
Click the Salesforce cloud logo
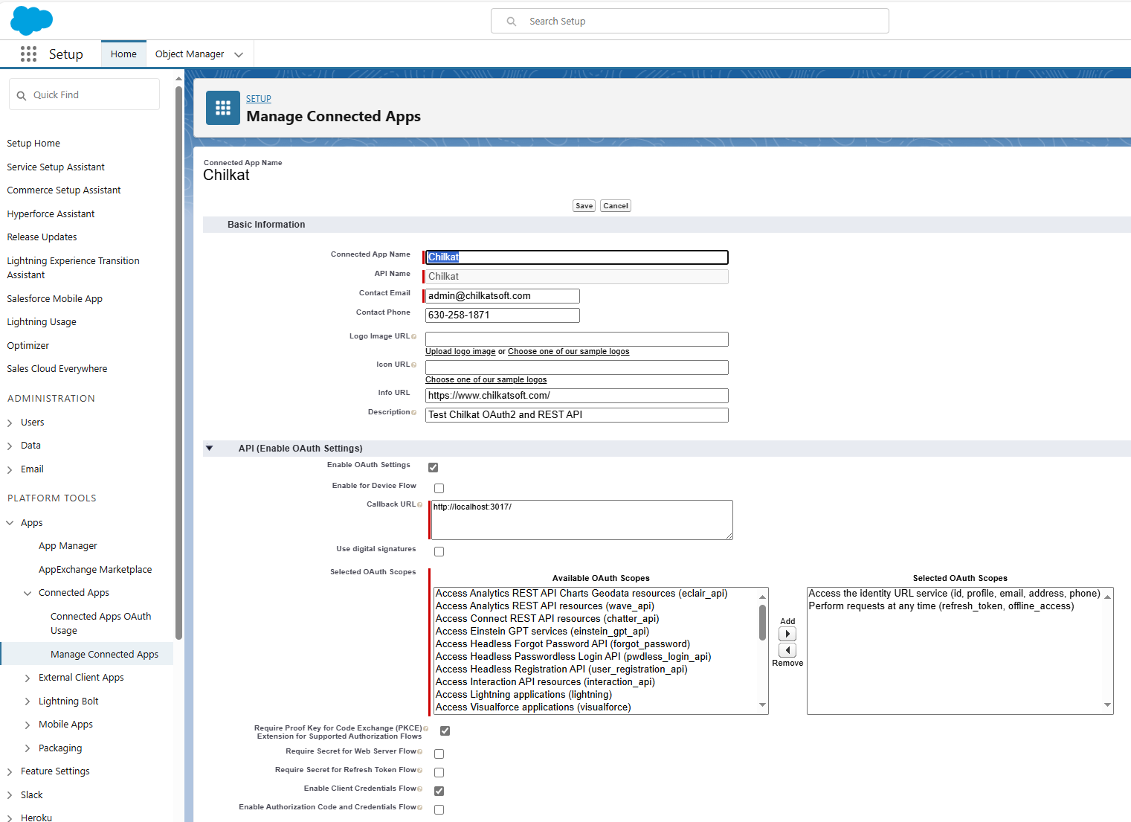tap(31, 20)
